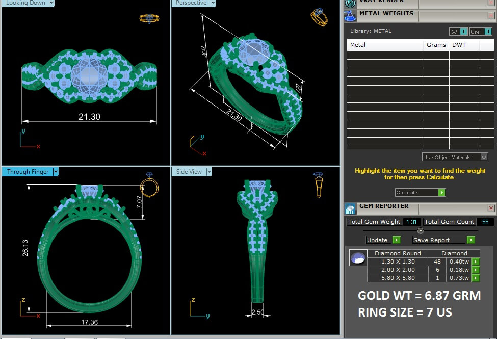
Task: Click the Metal column header
Action: [385, 45]
